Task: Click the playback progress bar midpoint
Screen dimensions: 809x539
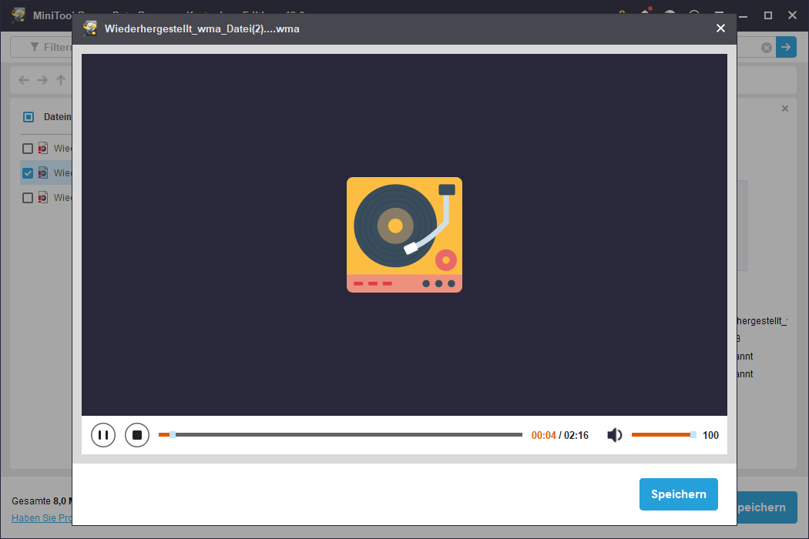Action: click(341, 435)
